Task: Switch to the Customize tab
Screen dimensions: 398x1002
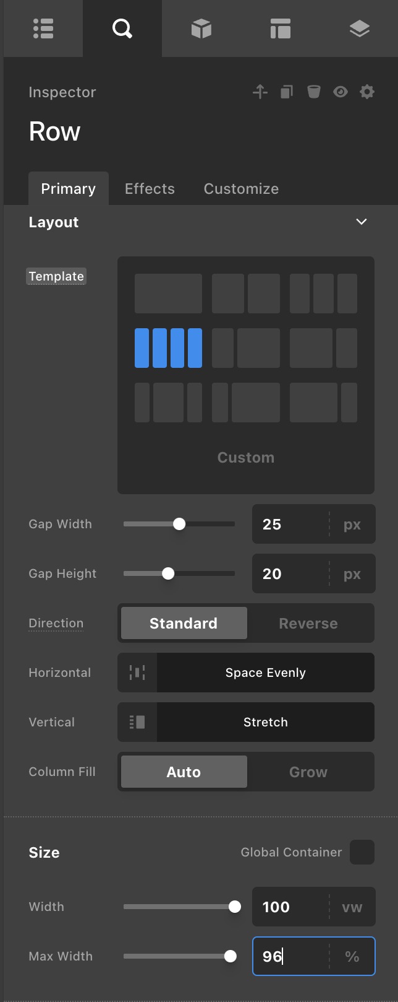Action: pos(241,189)
